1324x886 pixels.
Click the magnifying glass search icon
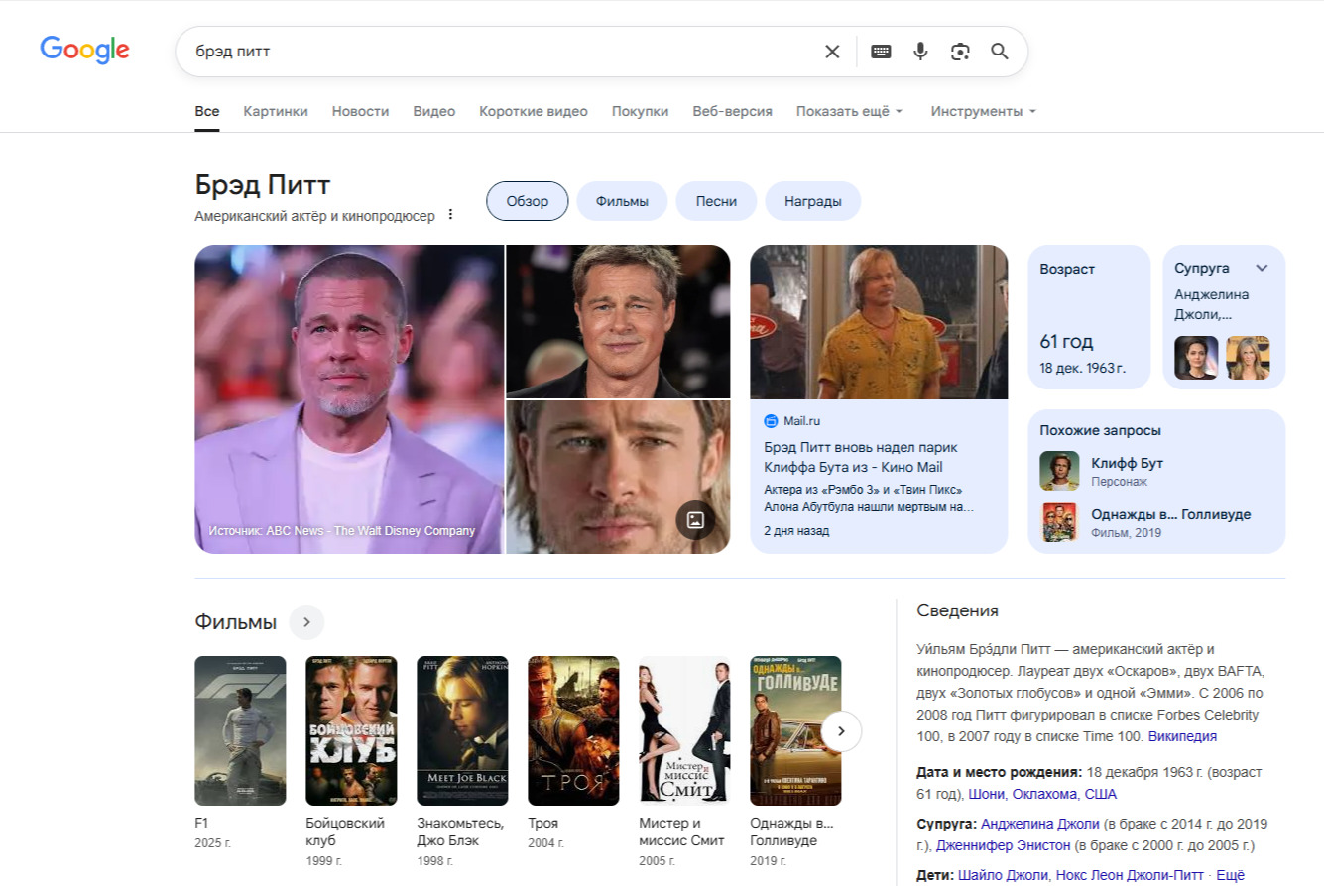[x=1000, y=51]
